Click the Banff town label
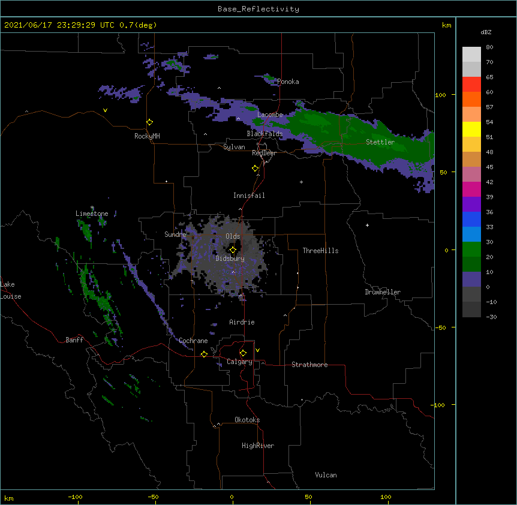Screen dimensions: 517x505 tap(74, 340)
